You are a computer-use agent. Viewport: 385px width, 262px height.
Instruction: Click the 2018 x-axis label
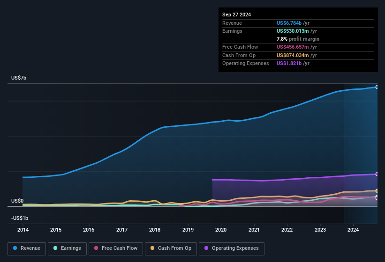click(155, 230)
